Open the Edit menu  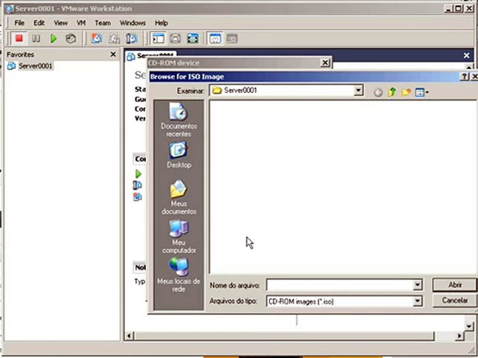(x=39, y=23)
